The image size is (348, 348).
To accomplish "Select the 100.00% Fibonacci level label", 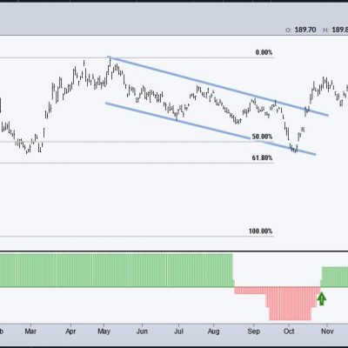I will (x=260, y=231).
